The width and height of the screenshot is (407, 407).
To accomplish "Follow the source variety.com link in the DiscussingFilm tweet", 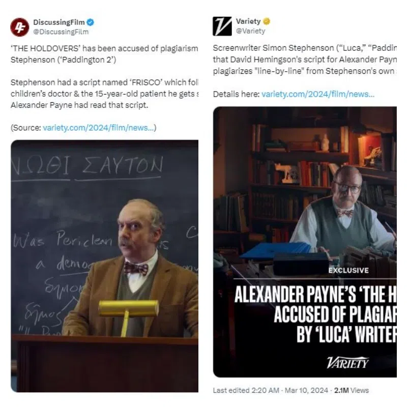I will click(98, 128).
